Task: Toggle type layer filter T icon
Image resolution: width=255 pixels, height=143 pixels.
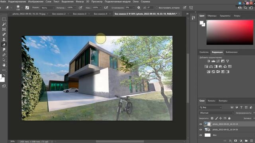Action: click(241, 107)
